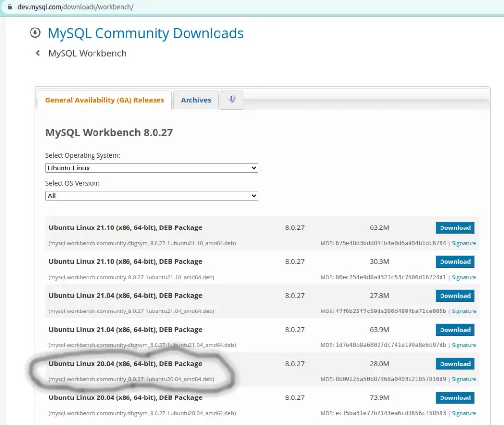
Task: Open Signature link for MD5 675e48d3bdd84fb4e0d6a904b1dc6794
Action: tap(464, 243)
